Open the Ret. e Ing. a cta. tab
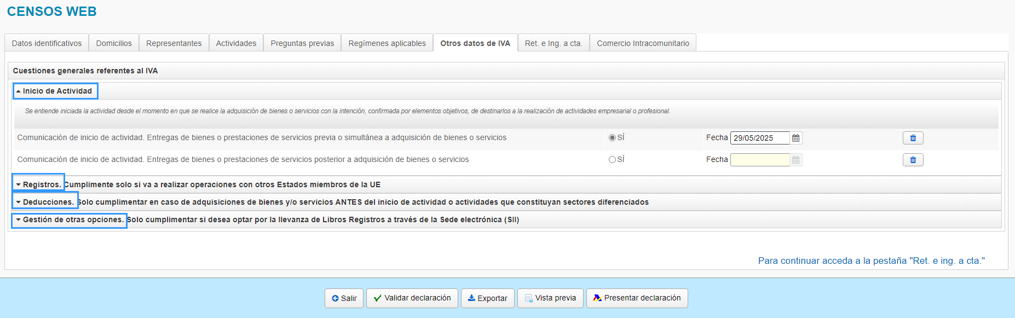This screenshot has width=1015, height=318. (553, 43)
